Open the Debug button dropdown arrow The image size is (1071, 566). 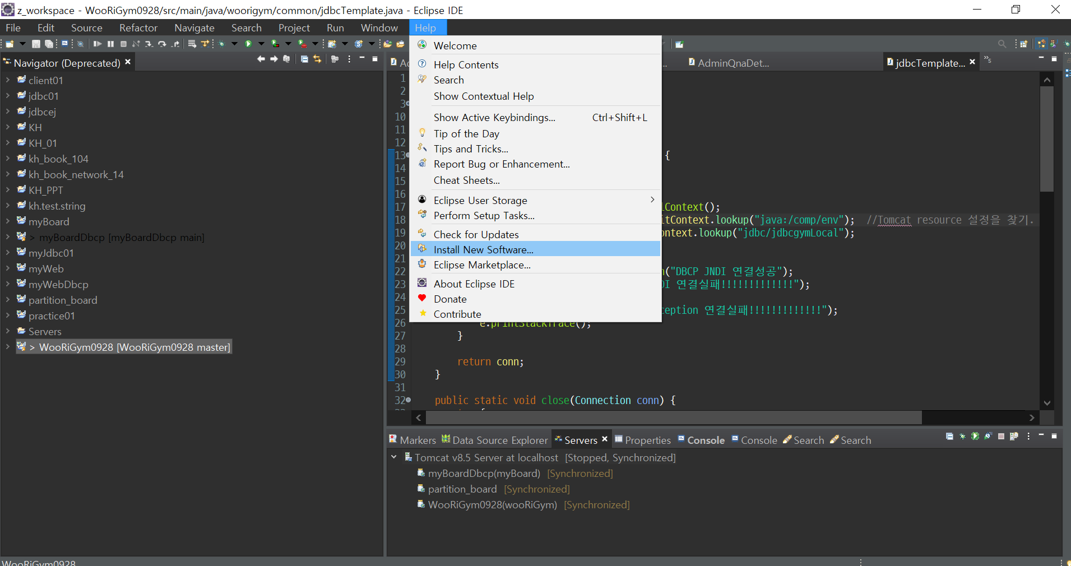coord(234,44)
